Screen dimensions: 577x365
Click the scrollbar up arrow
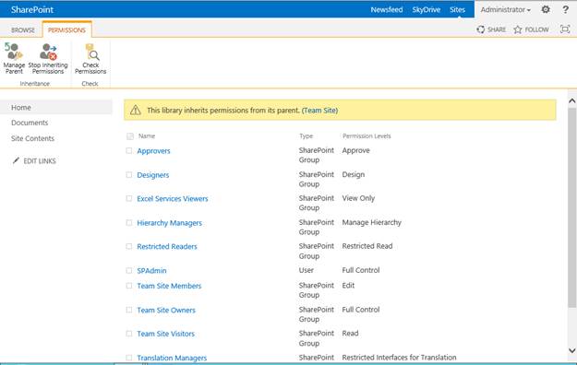tap(571, 100)
